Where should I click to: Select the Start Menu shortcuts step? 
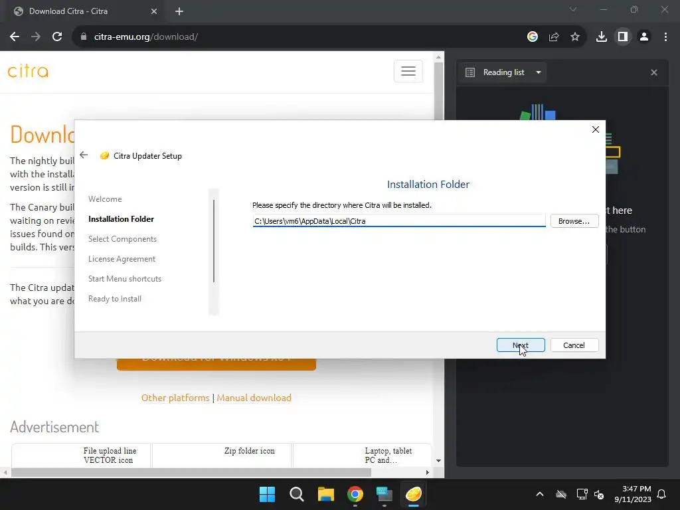pyautogui.click(x=124, y=279)
